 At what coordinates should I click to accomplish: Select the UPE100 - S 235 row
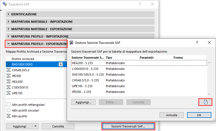139,86
